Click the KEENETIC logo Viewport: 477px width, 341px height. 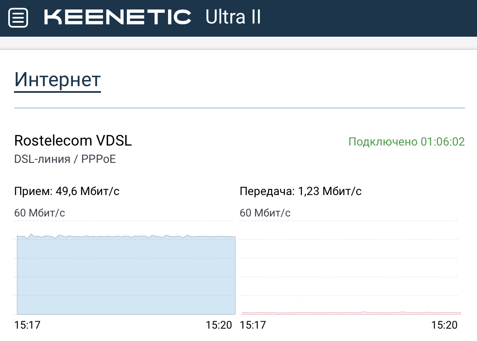pyautogui.click(x=117, y=16)
